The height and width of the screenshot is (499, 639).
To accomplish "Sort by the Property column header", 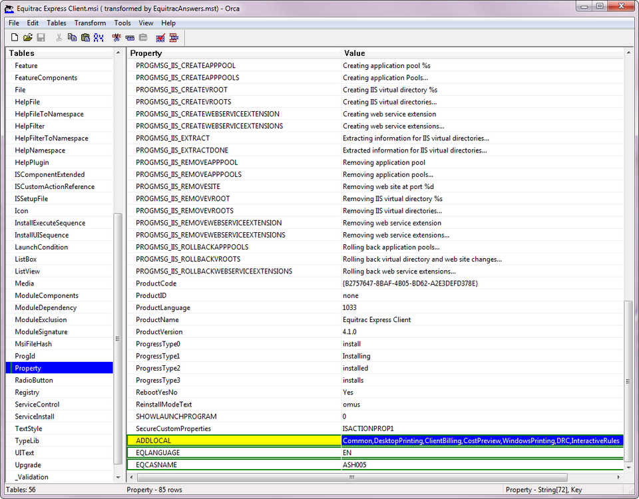I will [234, 53].
